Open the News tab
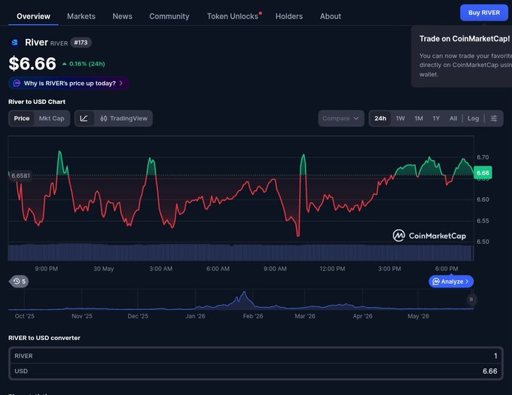Image resolution: width=512 pixels, height=395 pixels. (x=122, y=17)
